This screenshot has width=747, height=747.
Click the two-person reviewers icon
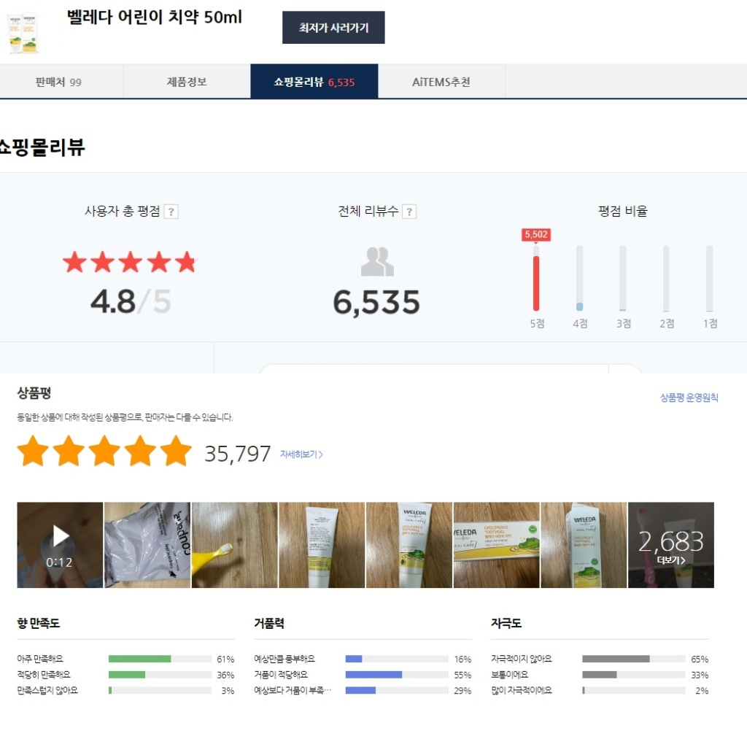coord(377,262)
